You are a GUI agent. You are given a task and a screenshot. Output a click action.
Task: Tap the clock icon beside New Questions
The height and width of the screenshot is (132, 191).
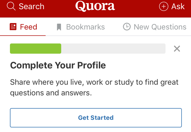pos(127,27)
